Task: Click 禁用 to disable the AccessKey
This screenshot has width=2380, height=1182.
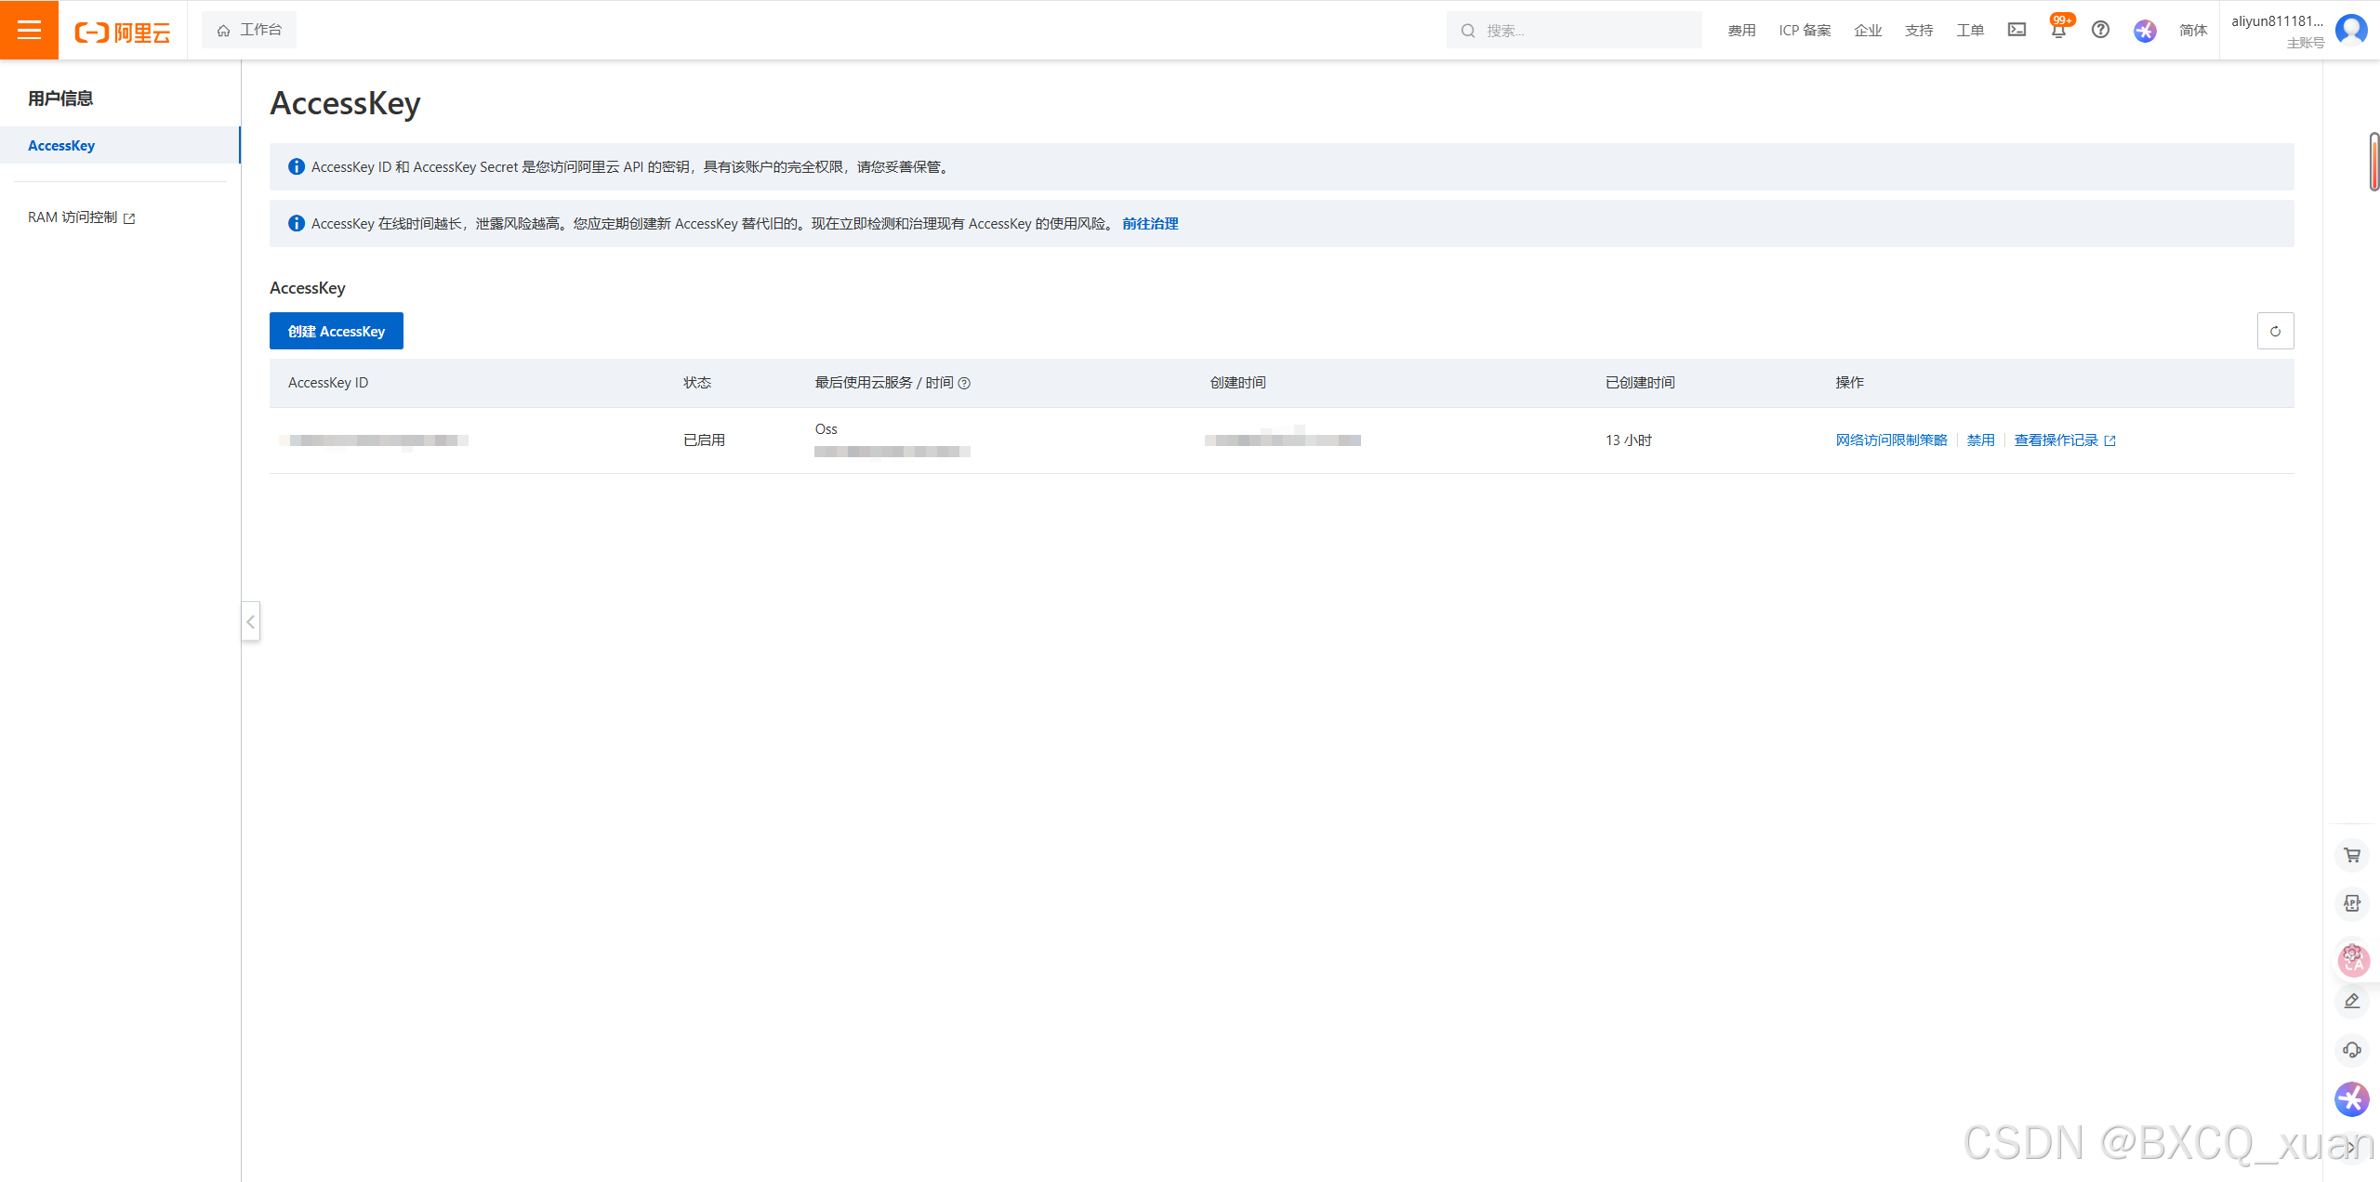Action: pyautogui.click(x=1980, y=440)
